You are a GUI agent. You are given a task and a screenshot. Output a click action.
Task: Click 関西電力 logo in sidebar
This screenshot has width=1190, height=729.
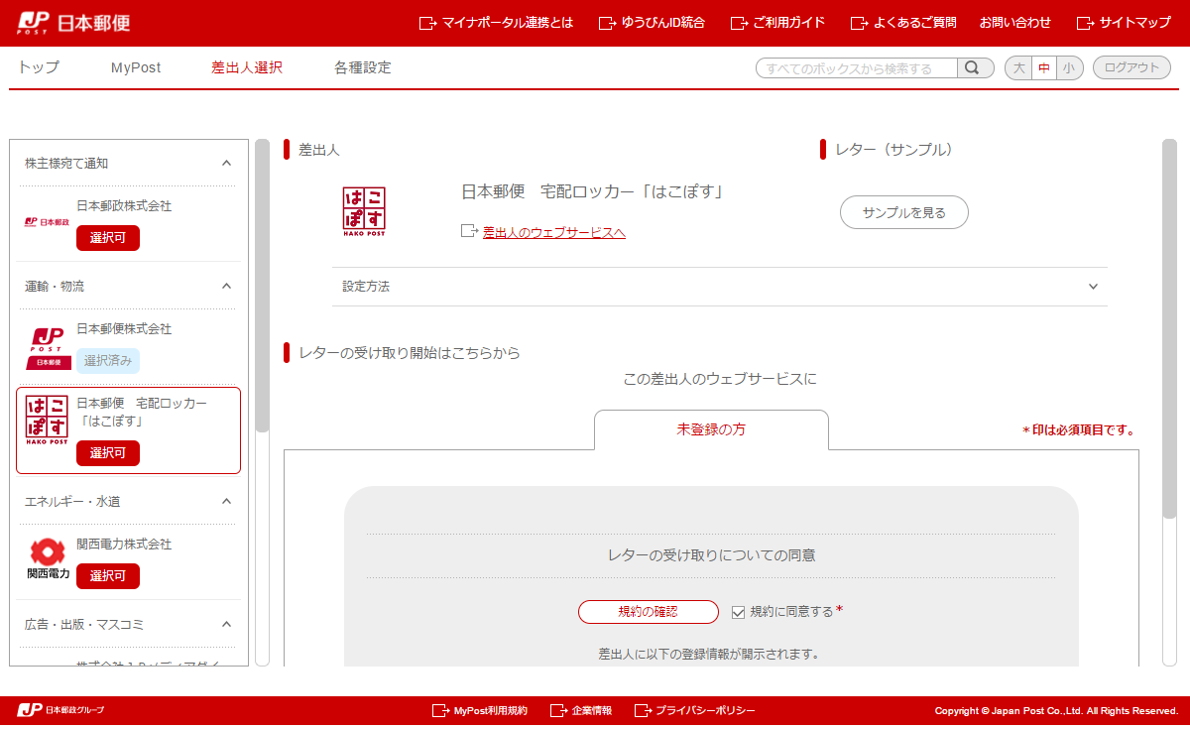pos(48,560)
